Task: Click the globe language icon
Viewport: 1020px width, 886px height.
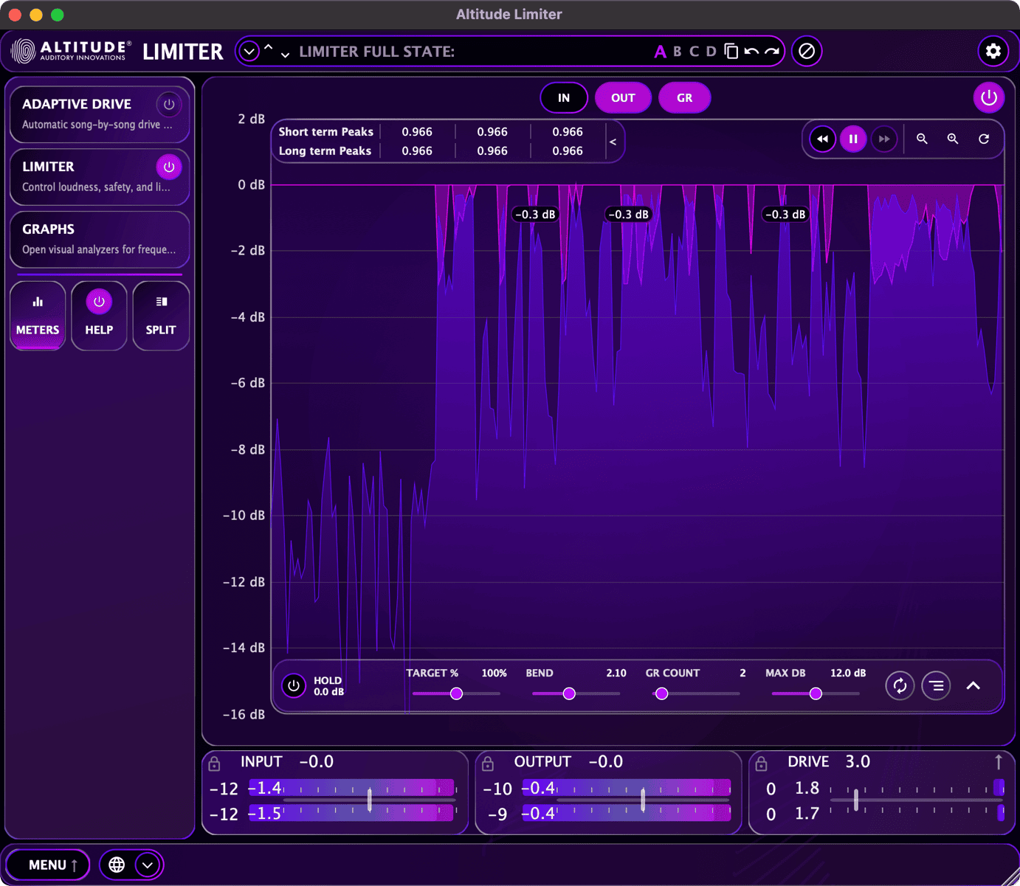Action: click(117, 865)
